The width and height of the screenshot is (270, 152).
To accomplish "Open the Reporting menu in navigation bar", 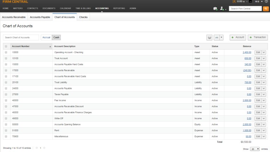I will click(x=119, y=8).
